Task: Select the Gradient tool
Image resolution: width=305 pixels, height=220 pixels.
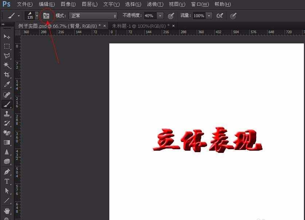Action: point(7,142)
